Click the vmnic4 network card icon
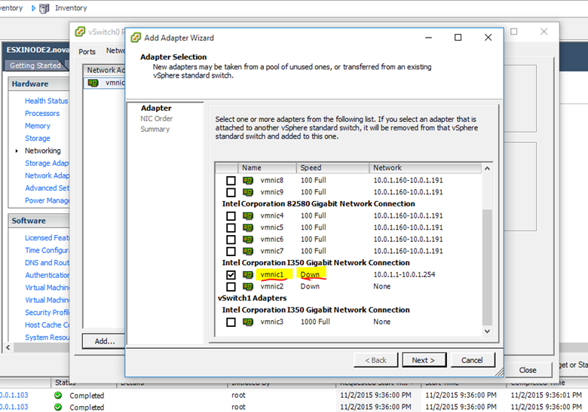The image size is (588, 412). pyautogui.click(x=248, y=215)
